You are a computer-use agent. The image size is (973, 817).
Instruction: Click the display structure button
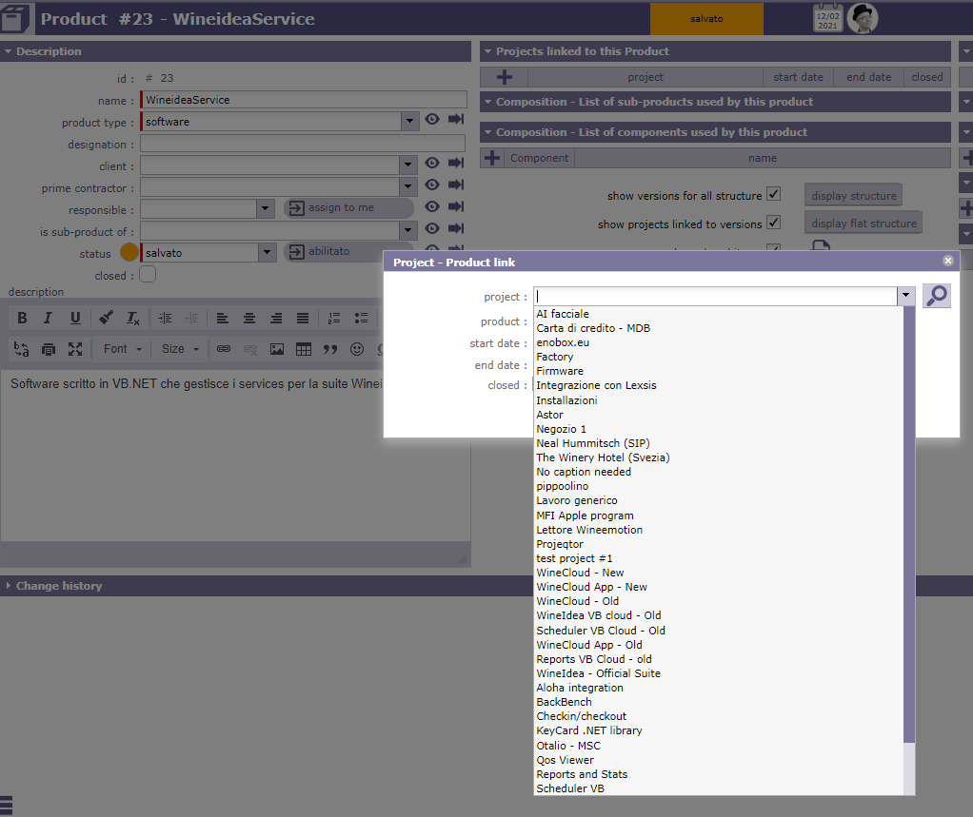coord(853,196)
